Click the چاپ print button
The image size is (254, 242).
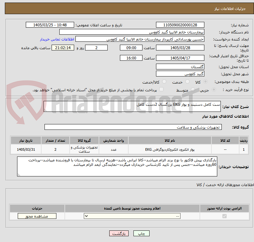(x=142, y=233)
